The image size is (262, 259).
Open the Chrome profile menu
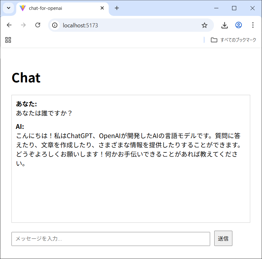[238, 25]
